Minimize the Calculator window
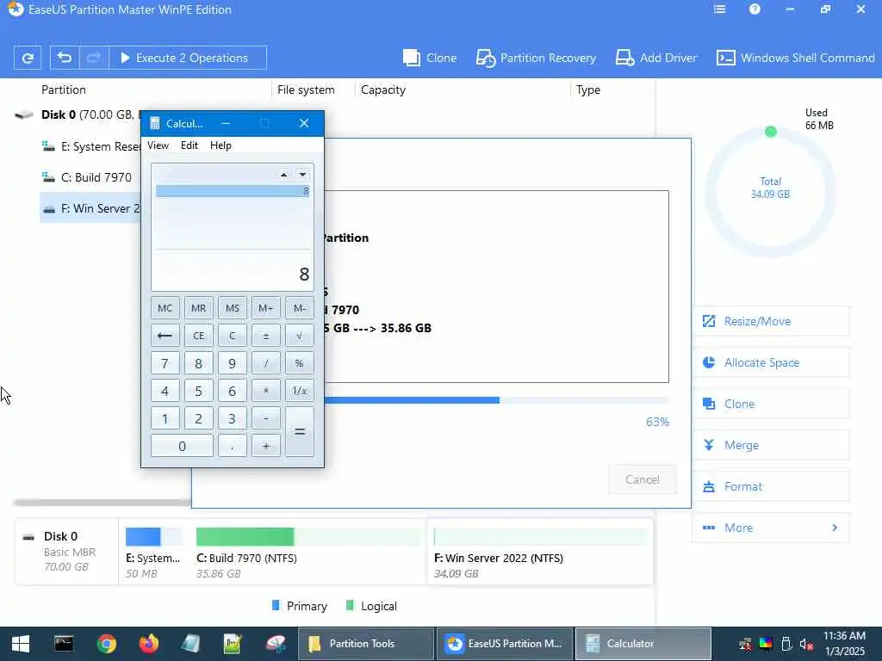This screenshot has width=882, height=661. click(226, 123)
